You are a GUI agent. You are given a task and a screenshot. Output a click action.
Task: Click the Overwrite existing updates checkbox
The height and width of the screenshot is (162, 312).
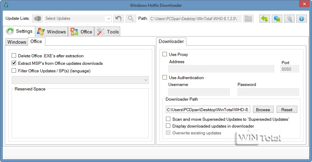(x=168, y=133)
